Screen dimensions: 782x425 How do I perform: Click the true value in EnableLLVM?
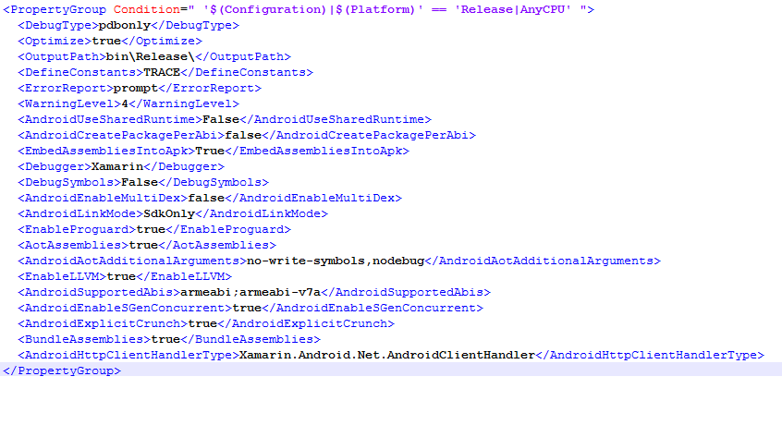point(121,276)
